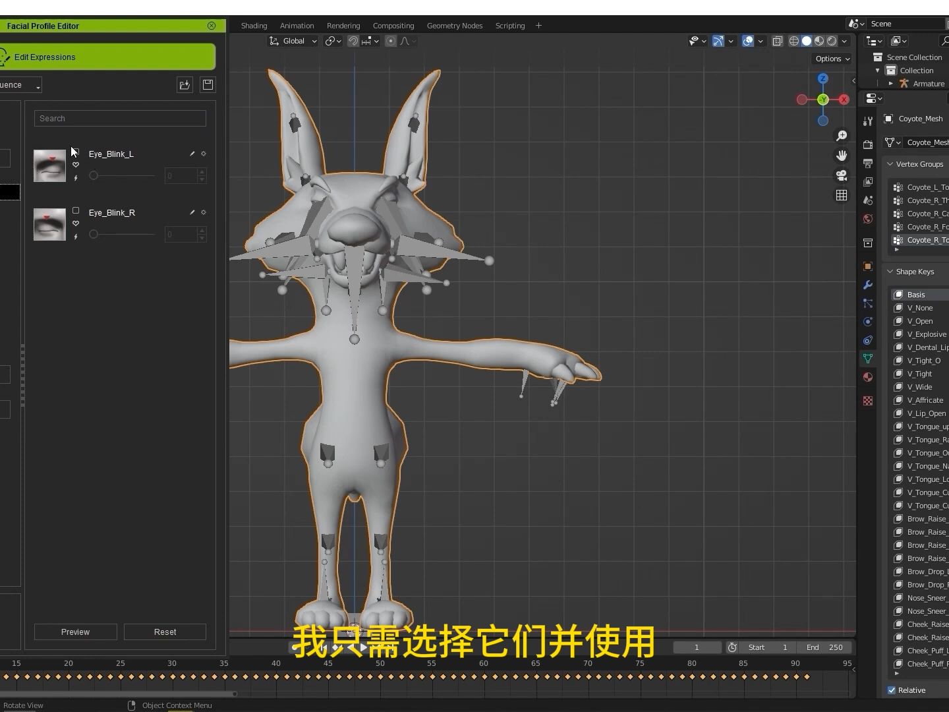
Task: Click the zoom magnifier icon in viewport
Action: pos(842,136)
